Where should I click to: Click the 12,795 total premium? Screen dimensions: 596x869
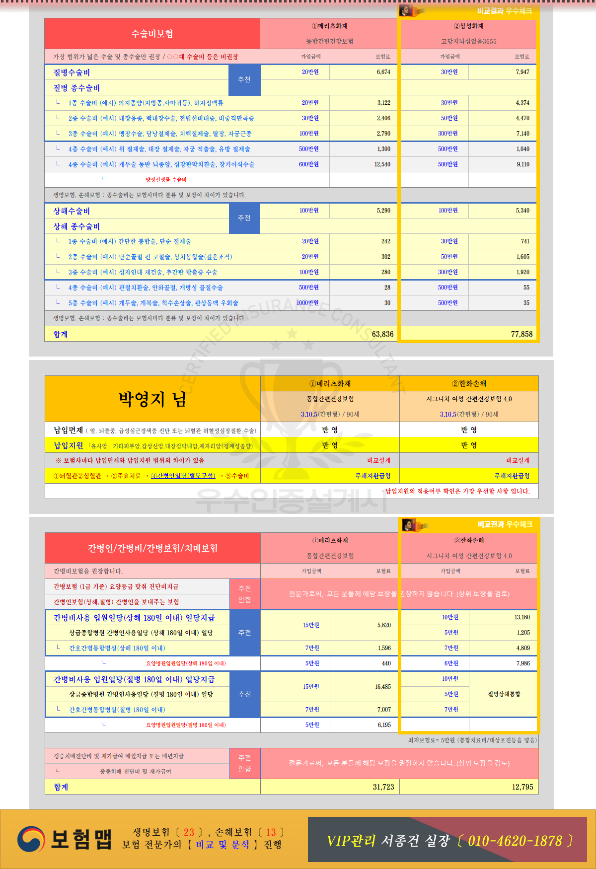click(522, 787)
